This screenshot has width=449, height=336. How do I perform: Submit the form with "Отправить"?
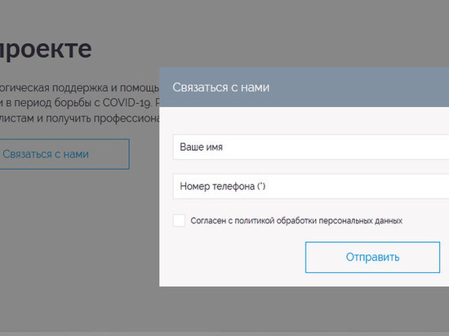(x=372, y=258)
